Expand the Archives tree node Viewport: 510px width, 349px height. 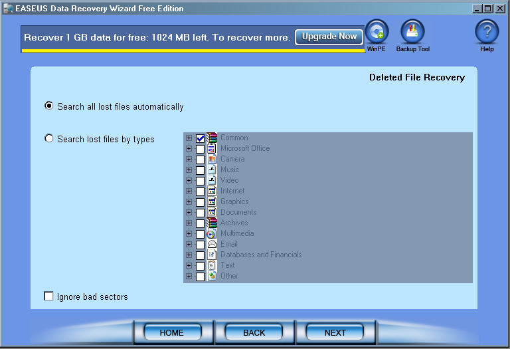click(x=189, y=223)
